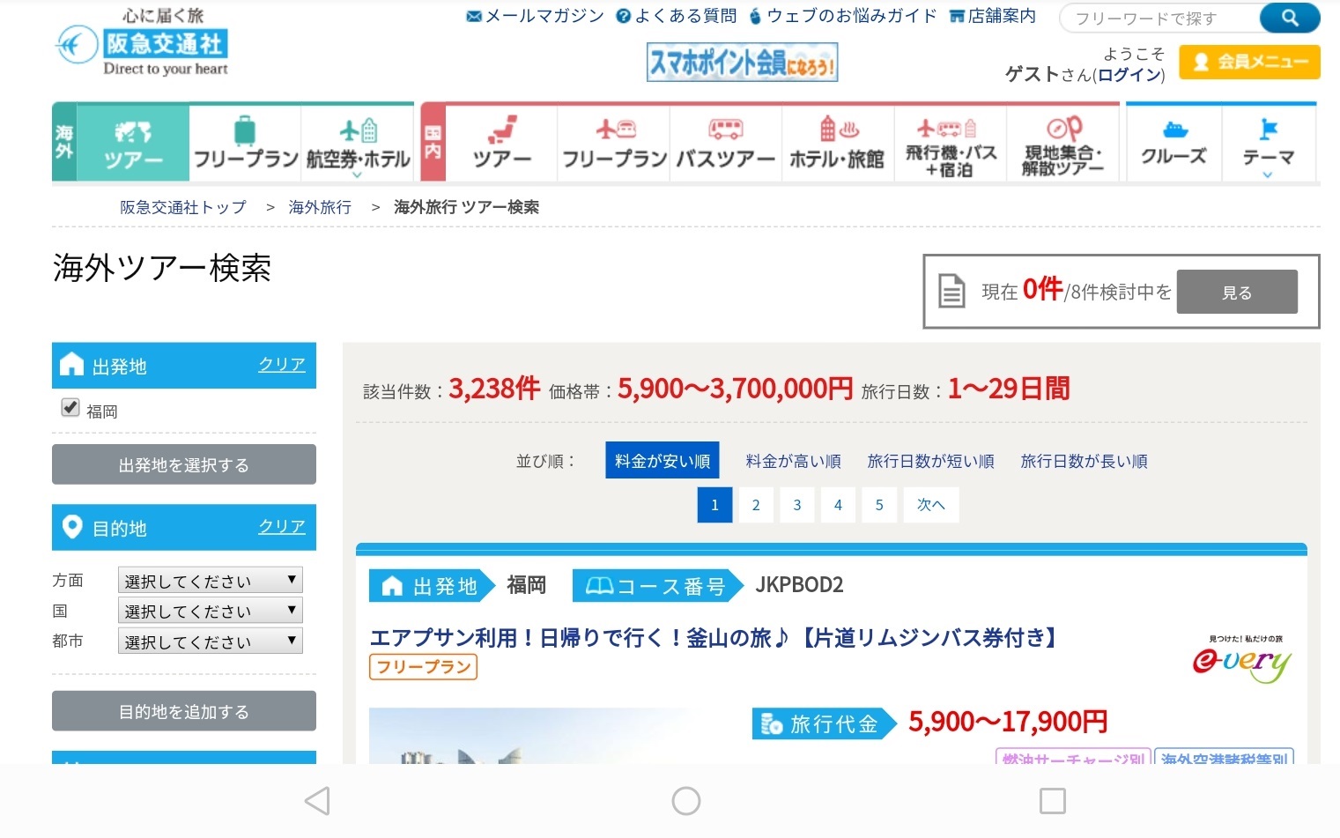1340x838 pixels.
Task: Expand the テーマ menu tab
Action: tap(1267, 143)
